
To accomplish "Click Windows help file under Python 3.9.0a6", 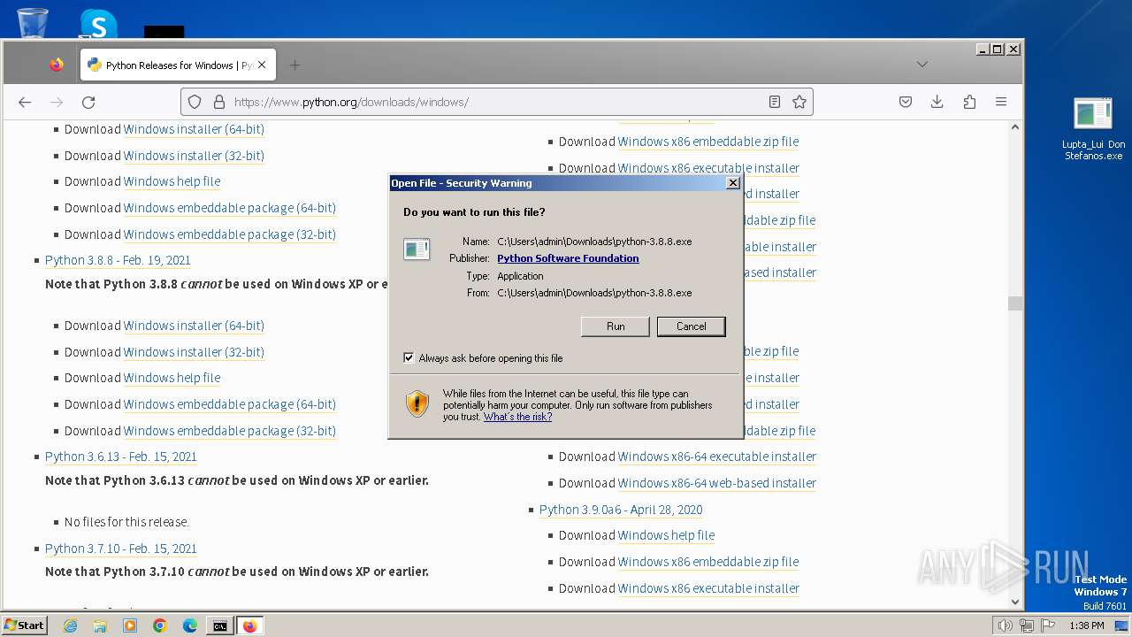I will click(x=666, y=535).
